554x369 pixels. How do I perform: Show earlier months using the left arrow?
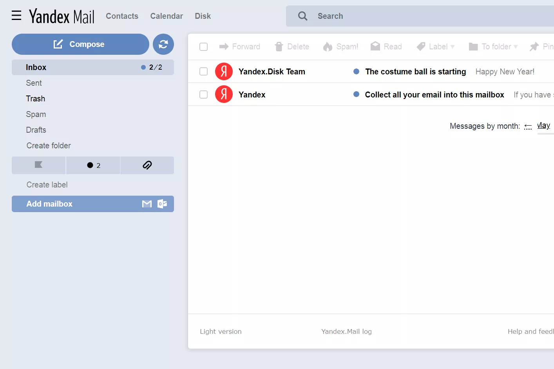point(528,126)
